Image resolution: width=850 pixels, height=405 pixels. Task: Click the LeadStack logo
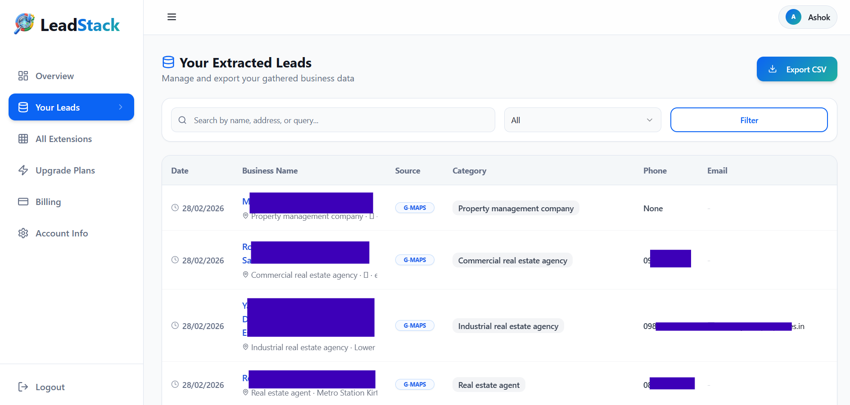pyautogui.click(x=67, y=25)
